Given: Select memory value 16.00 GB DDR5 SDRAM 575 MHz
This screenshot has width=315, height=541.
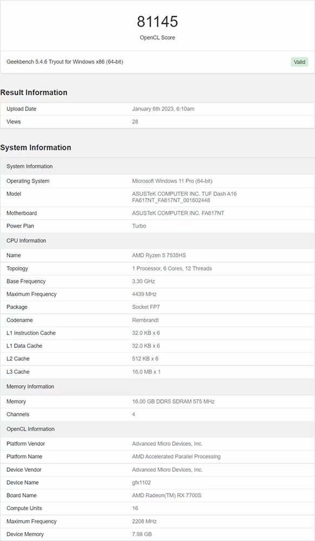Looking at the screenshot, I should 173,401.
